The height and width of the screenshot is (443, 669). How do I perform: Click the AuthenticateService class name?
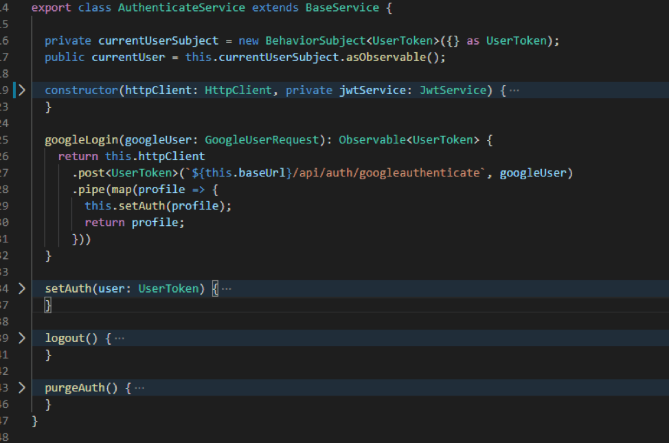click(x=181, y=8)
